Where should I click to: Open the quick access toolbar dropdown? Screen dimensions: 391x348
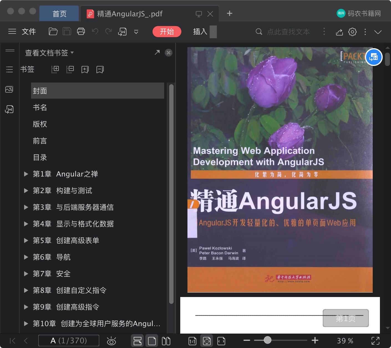(136, 32)
